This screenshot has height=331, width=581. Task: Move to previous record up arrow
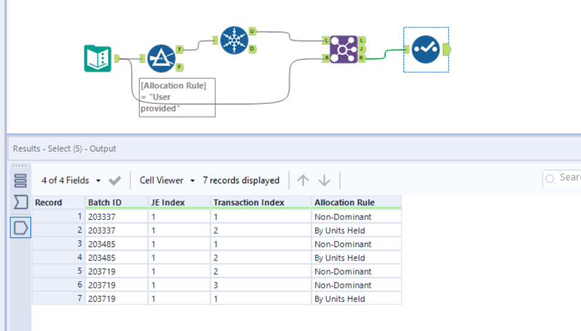303,180
